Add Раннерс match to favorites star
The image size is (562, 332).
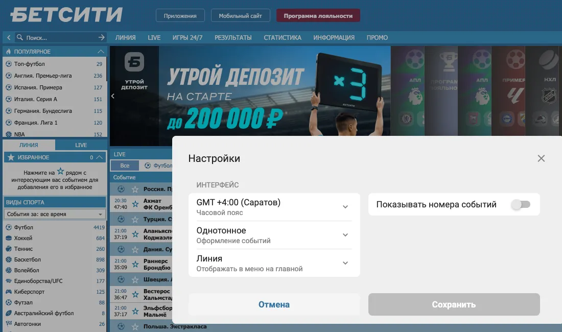(135, 264)
